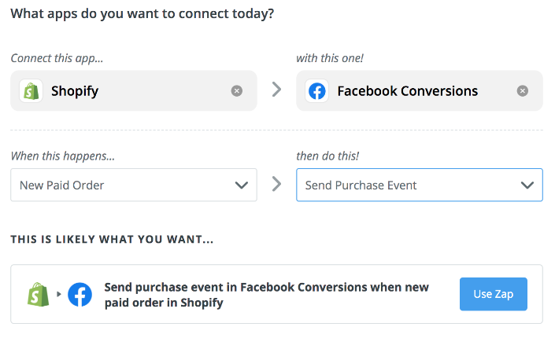The width and height of the screenshot is (555, 338).
Task: Click the Facebook icon in the suggested Zap card
Action: (80, 294)
